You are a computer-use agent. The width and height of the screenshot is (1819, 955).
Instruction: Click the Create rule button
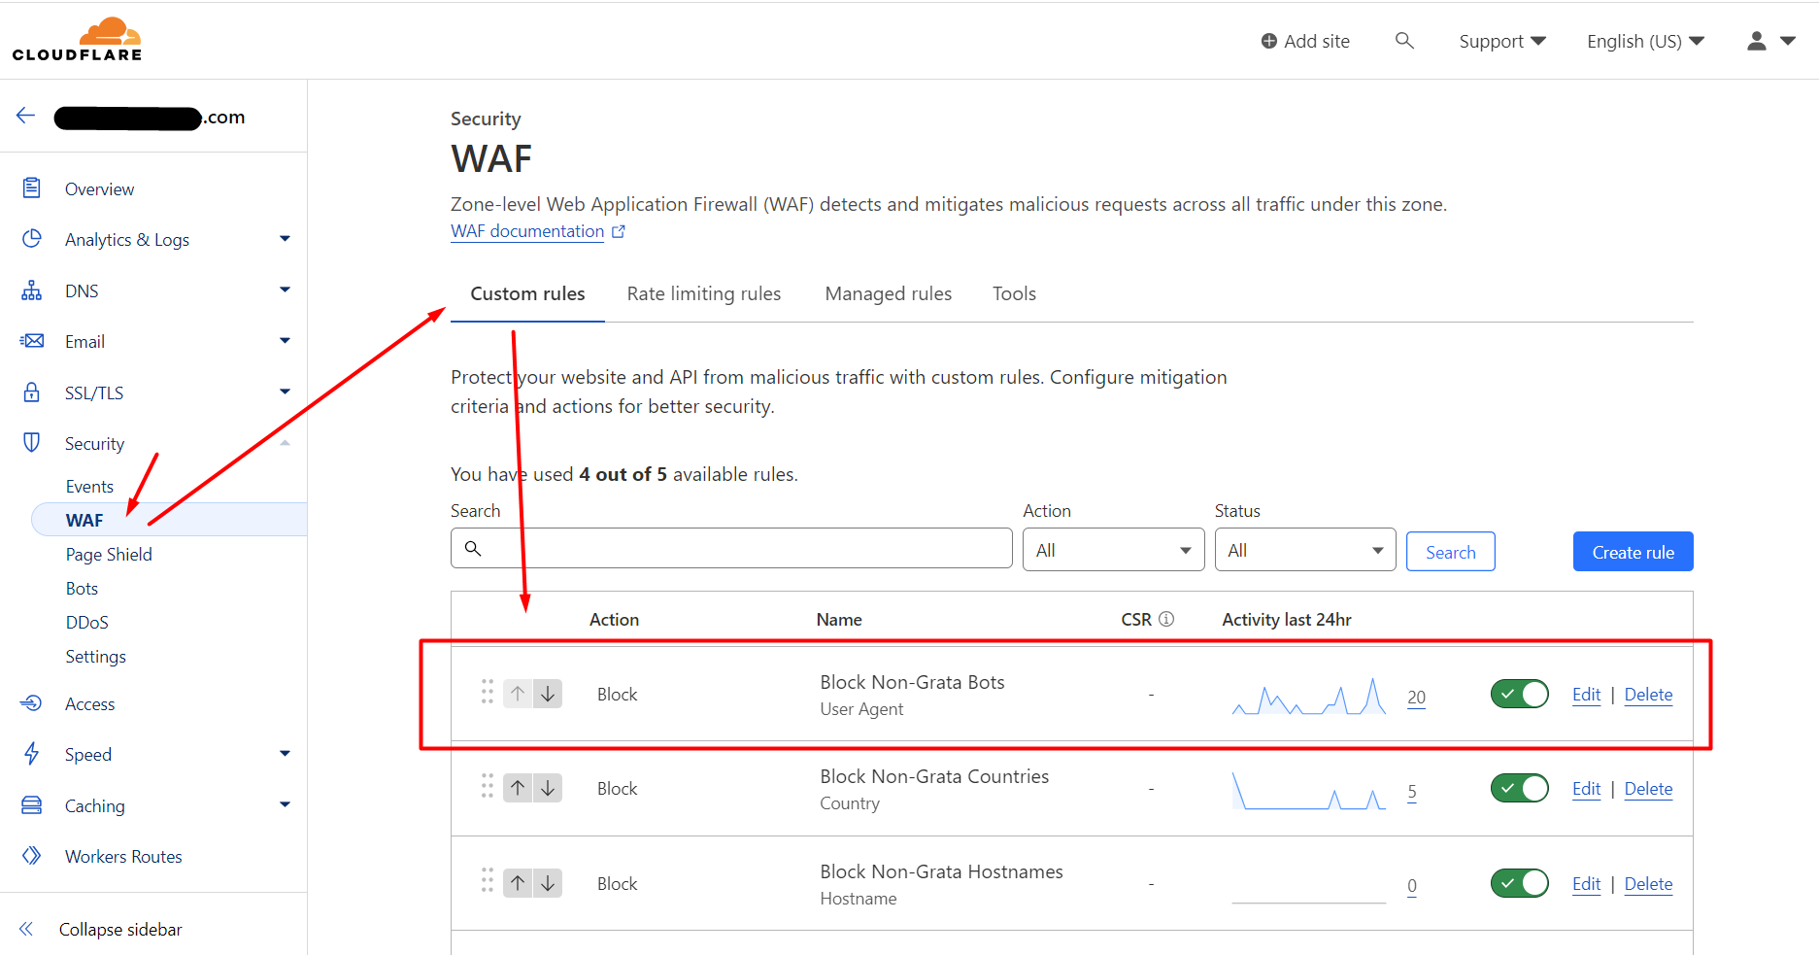[1633, 552]
